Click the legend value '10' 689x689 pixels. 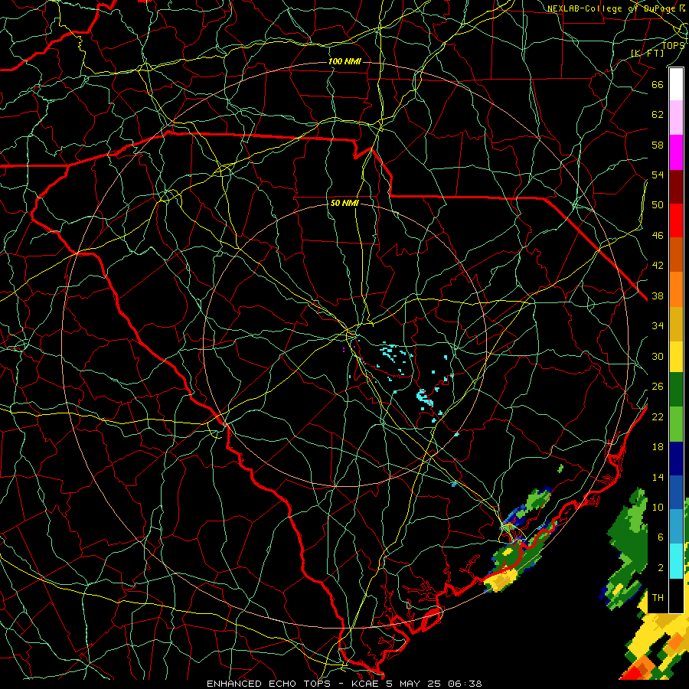(658, 507)
